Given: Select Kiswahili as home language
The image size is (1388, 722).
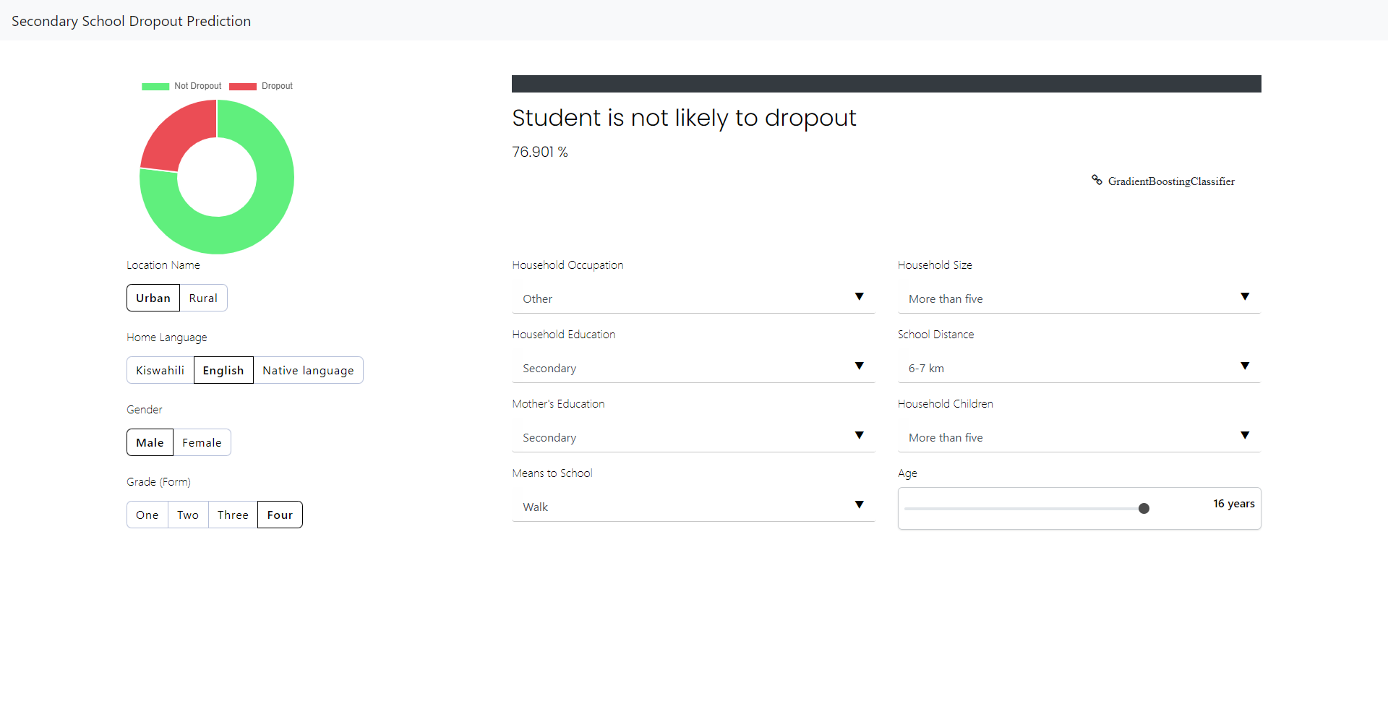Looking at the screenshot, I should coord(160,370).
